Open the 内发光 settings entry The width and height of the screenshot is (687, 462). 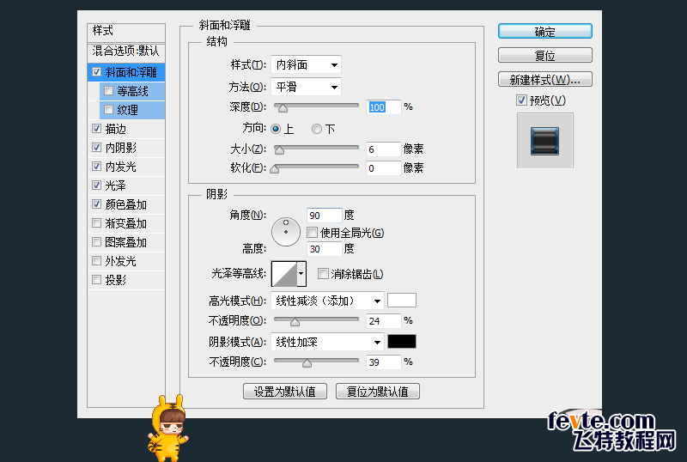(x=126, y=167)
